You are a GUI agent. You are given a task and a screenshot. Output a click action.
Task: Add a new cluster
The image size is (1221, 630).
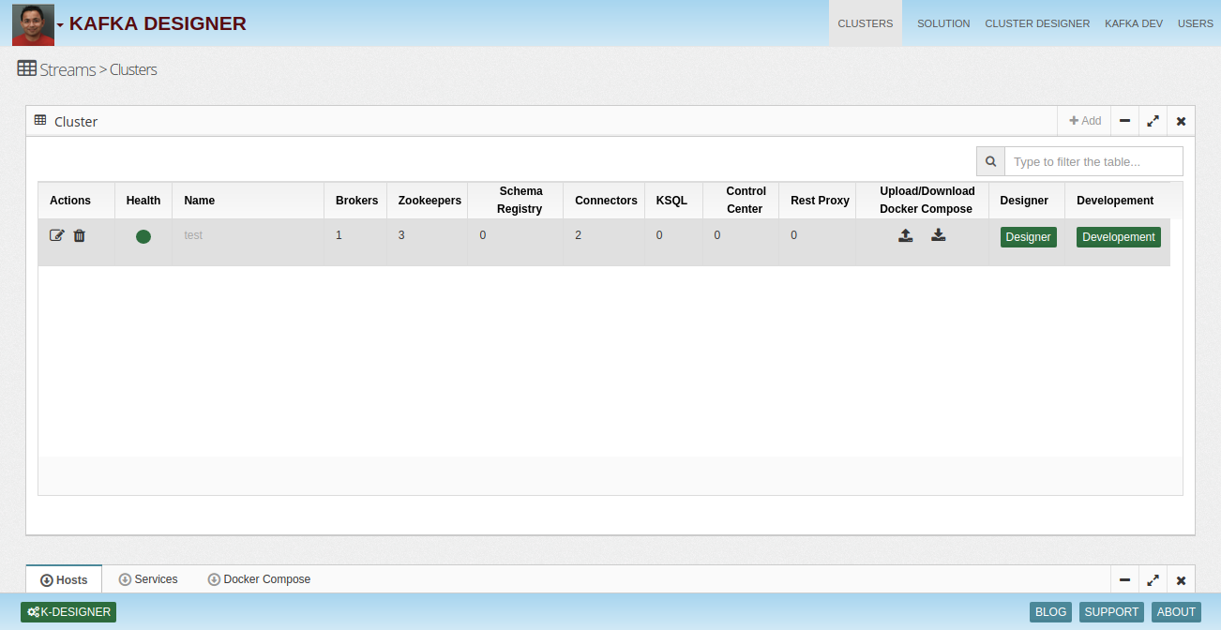pos(1085,121)
